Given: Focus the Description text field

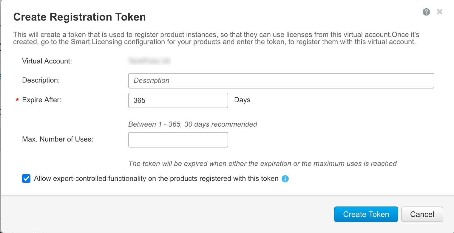Looking at the screenshot, I should click(x=281, y=81).
